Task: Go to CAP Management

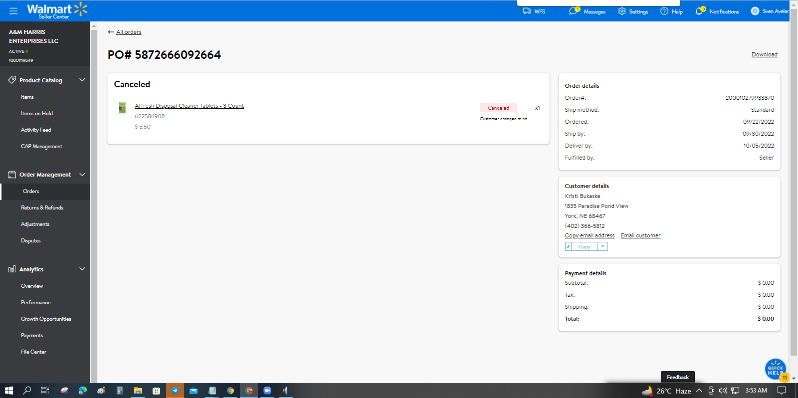Action: (x=41, y=147)
